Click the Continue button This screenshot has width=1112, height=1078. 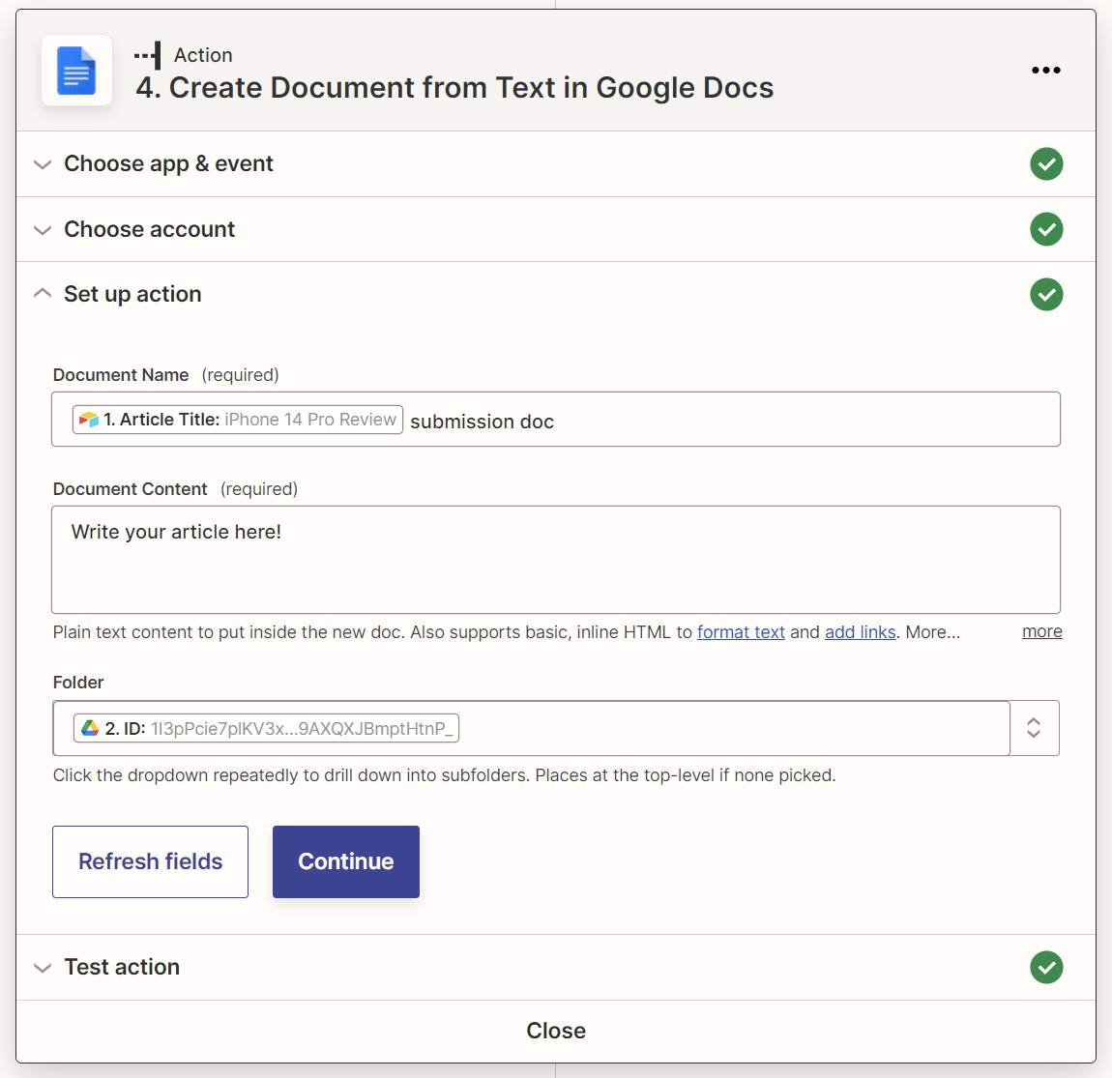point(345,861)
